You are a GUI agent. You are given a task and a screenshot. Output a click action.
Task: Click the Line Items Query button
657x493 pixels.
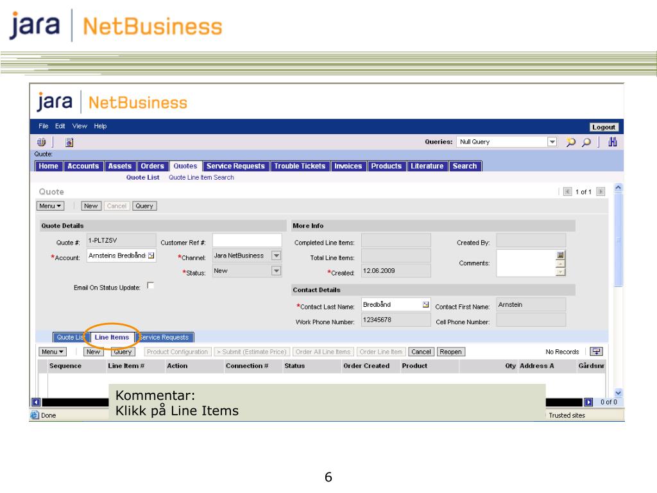click(123, 352)
